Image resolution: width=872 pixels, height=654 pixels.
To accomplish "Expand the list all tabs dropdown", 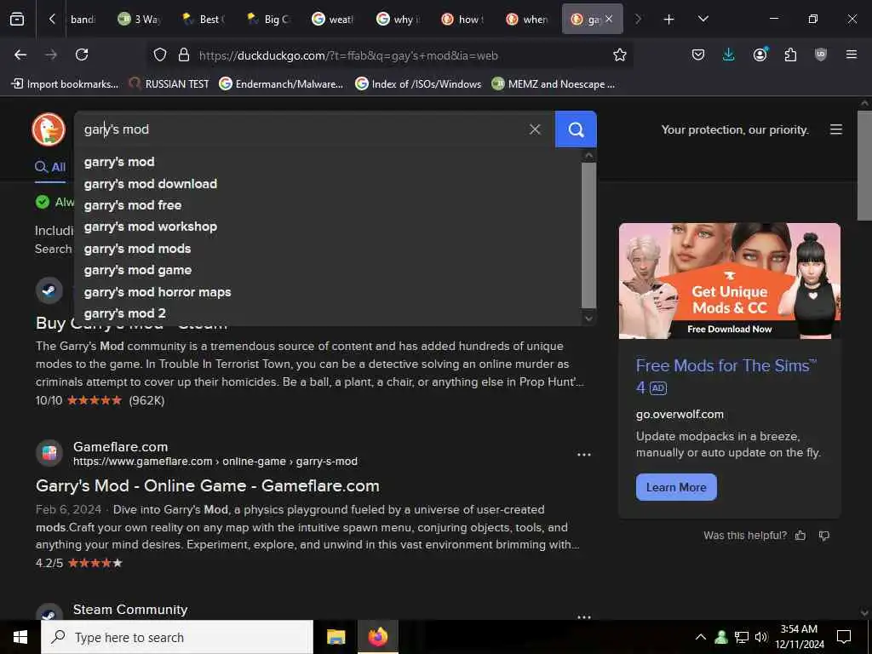I will [x=703, y=19].
